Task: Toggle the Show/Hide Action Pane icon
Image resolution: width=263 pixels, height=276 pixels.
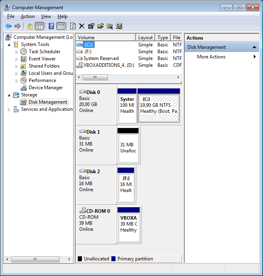Action: tap(61, 26)
